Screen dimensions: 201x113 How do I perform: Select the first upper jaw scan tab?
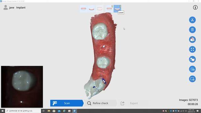click(x=84, y=9)
